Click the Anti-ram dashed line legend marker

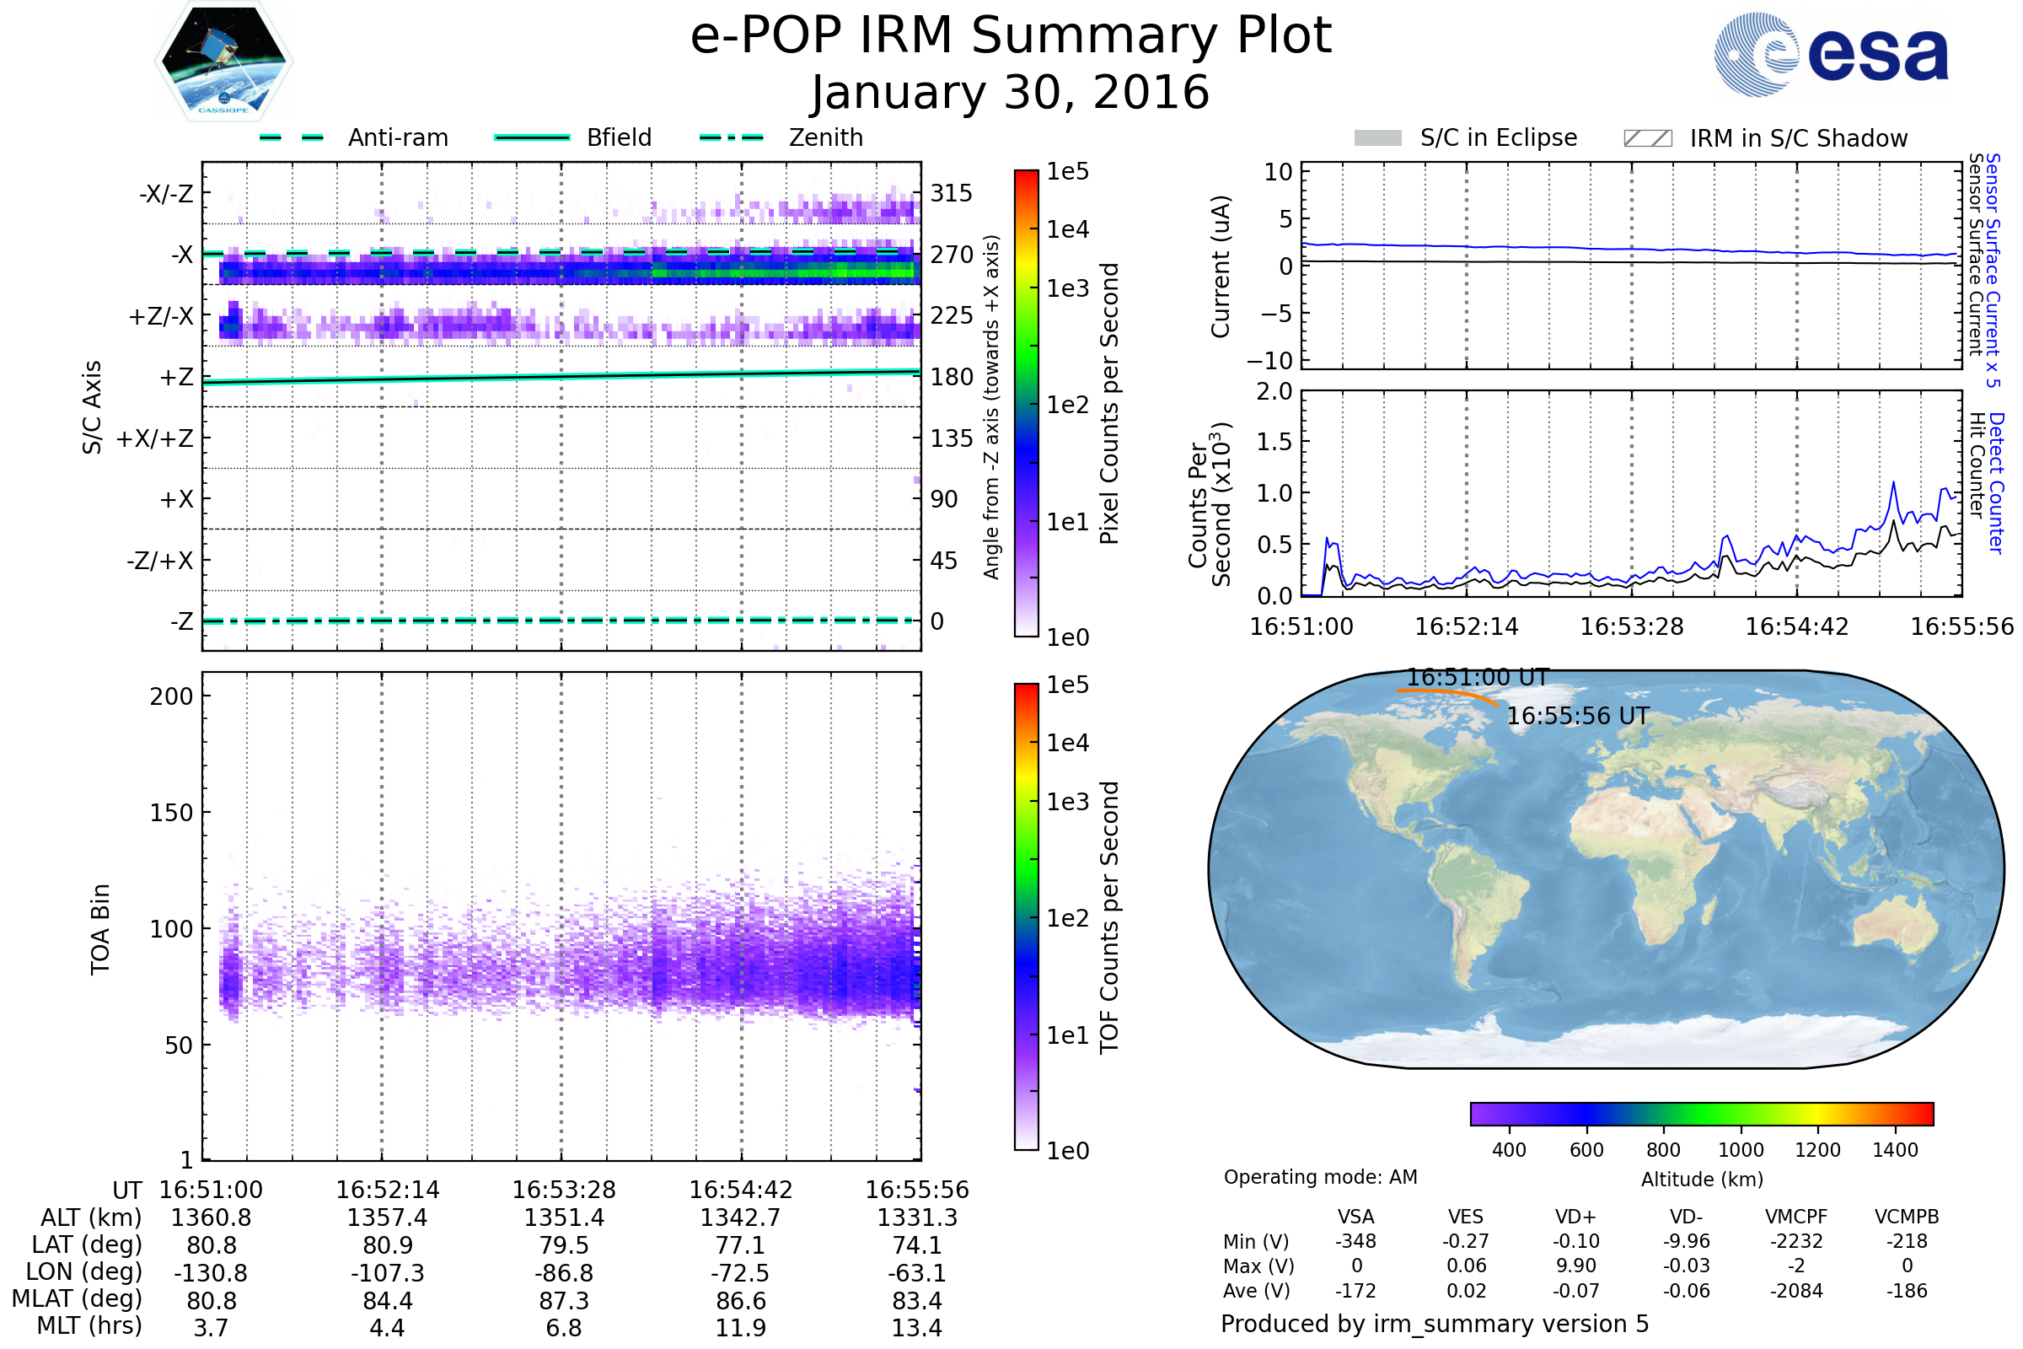tap(292, 137)
